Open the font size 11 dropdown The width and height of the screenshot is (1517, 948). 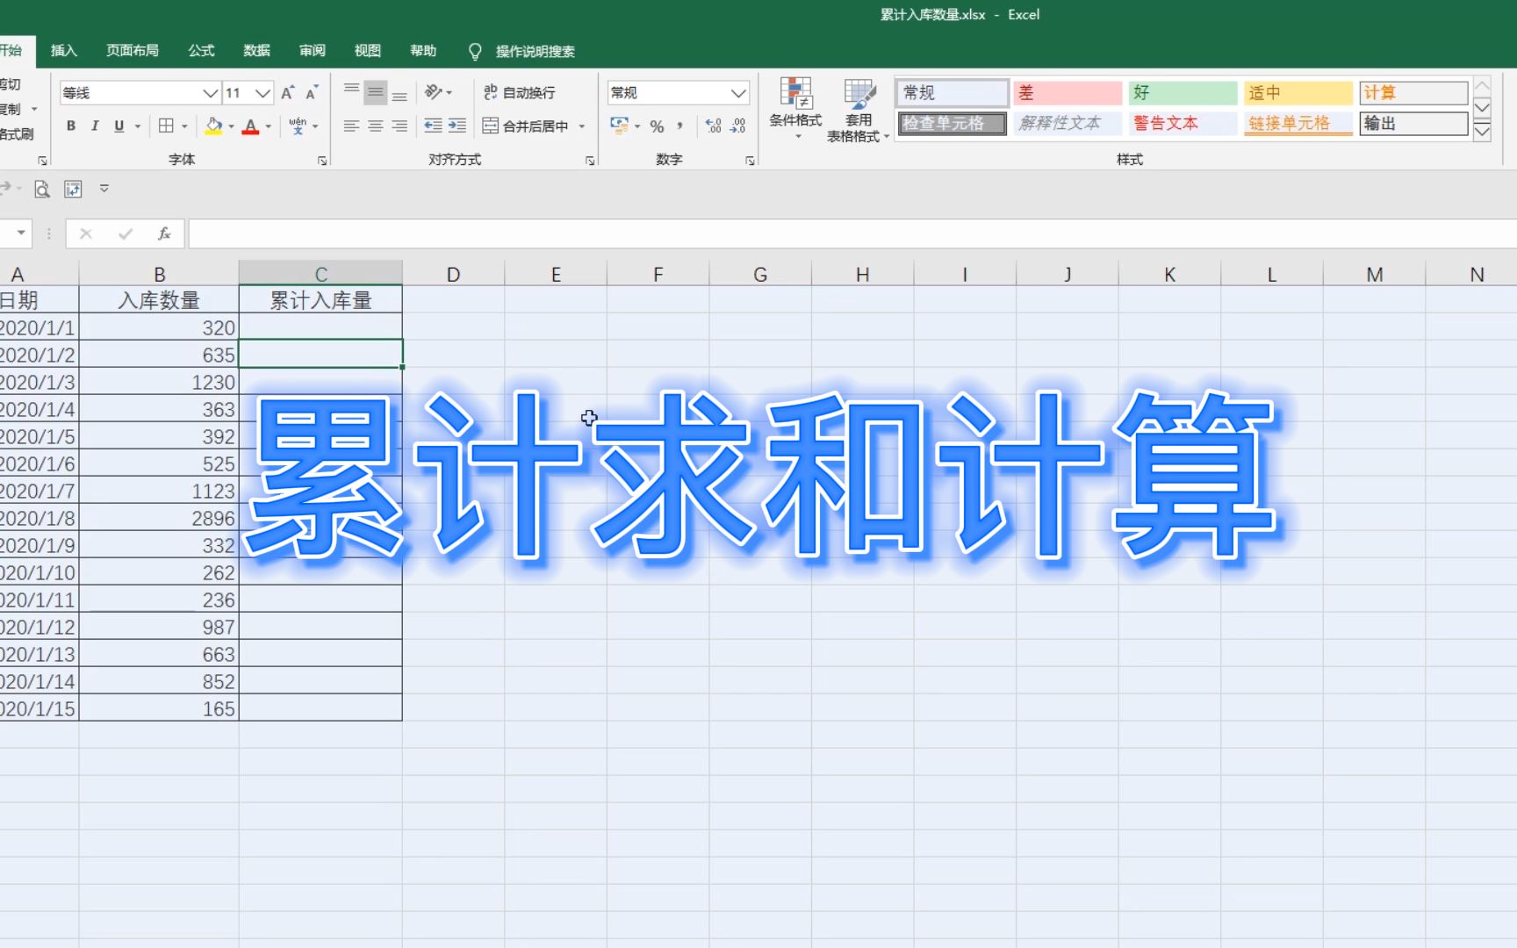(262, 93)
